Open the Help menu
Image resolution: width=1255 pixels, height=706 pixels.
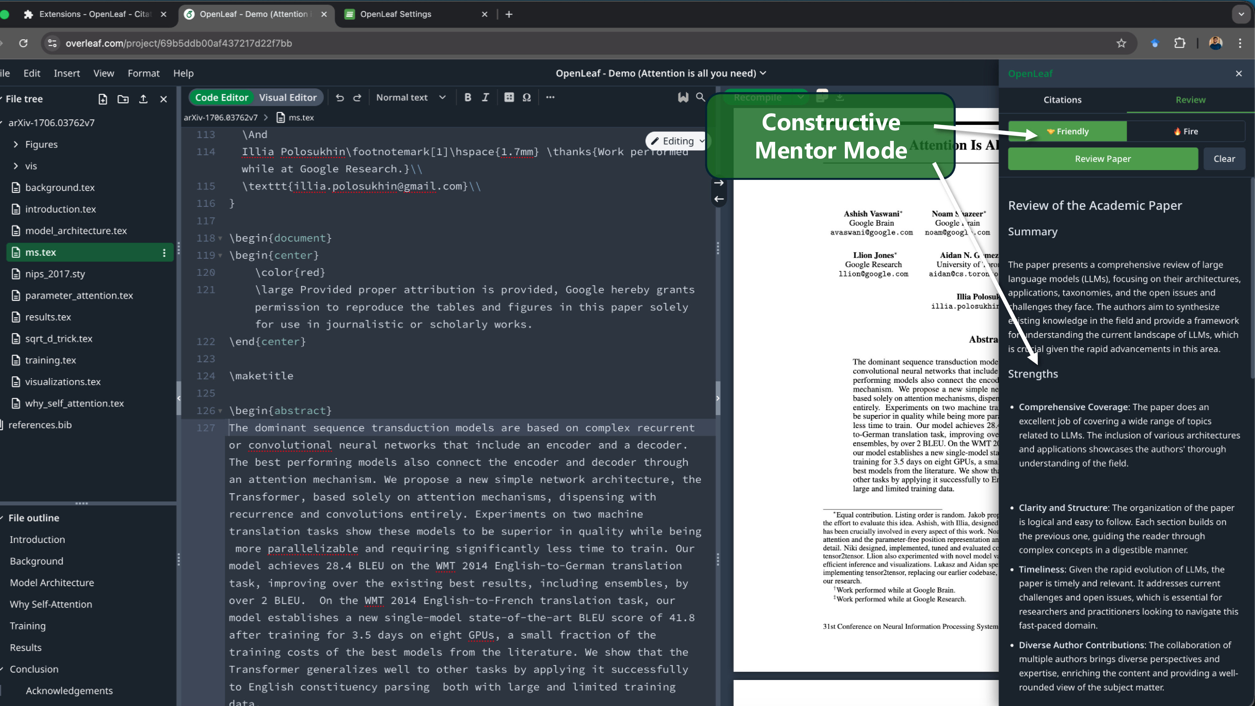[183, 73]
